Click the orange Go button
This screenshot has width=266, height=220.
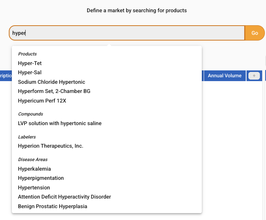click(x=255, y=33)
